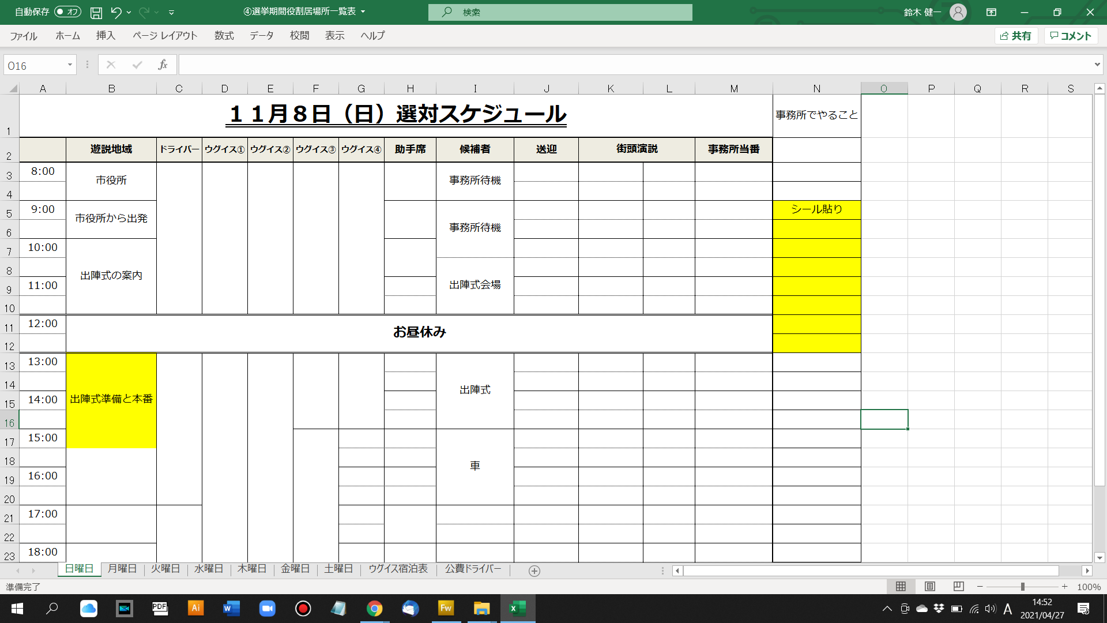Switch to the 月曜日 sheet tab
The height and width of the screenshot is (623, 1107).
[x=122, y=569]
